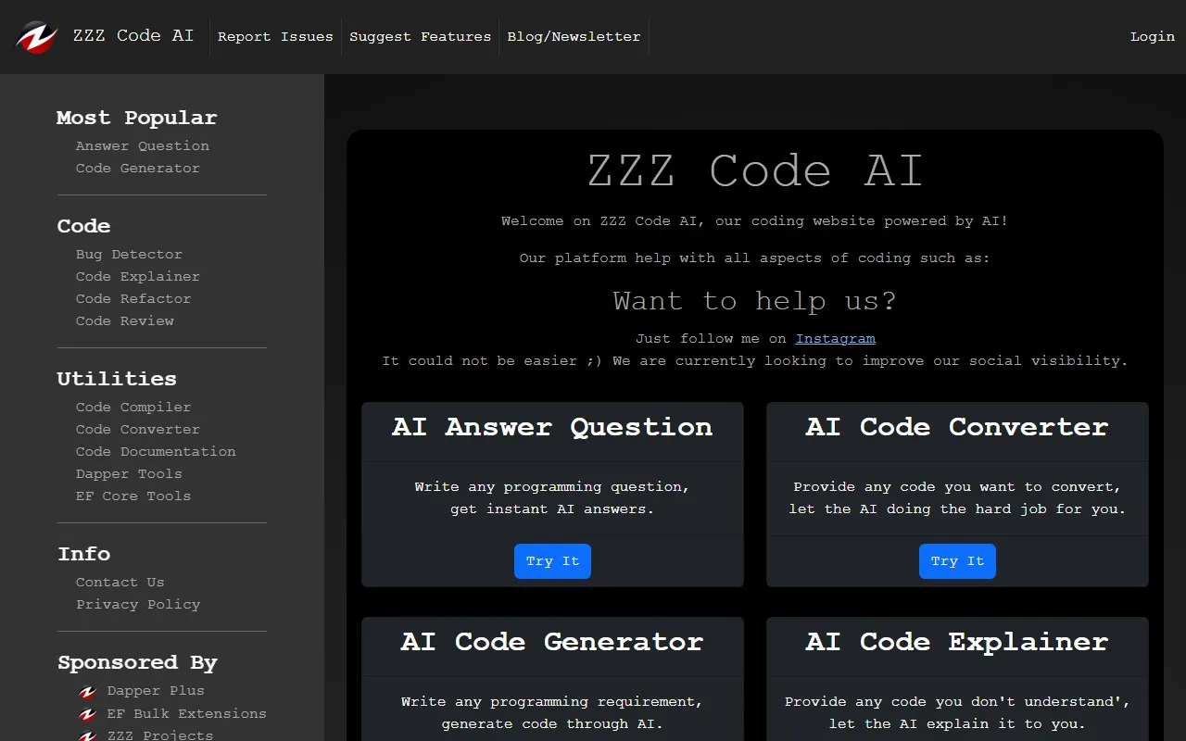Screen dimensions: 1186x741
Task: Open the Contact Us page
Action: [x=120, y=582]
